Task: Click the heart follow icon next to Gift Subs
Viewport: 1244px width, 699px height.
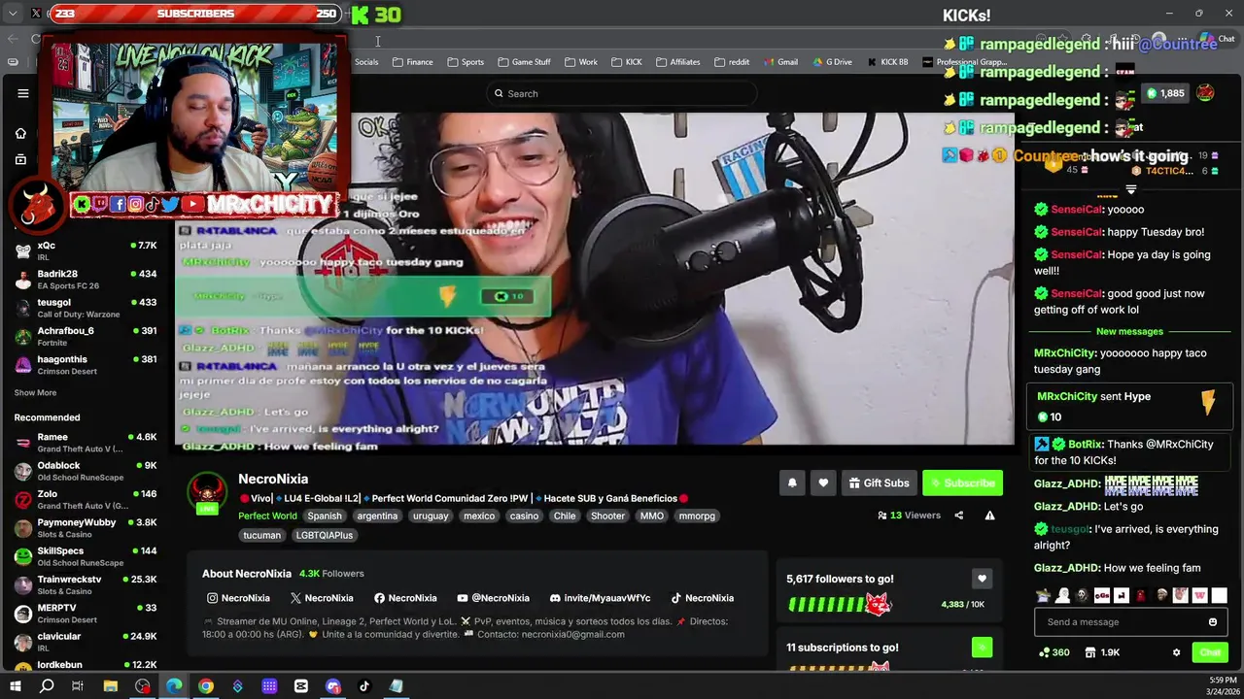Action: 823,483
